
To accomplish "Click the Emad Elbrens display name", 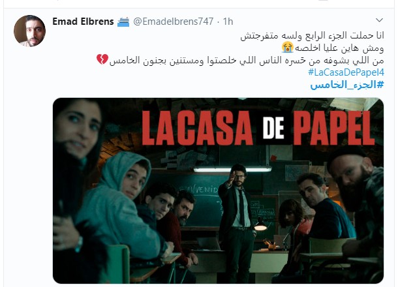I will (x=83, y=22).
